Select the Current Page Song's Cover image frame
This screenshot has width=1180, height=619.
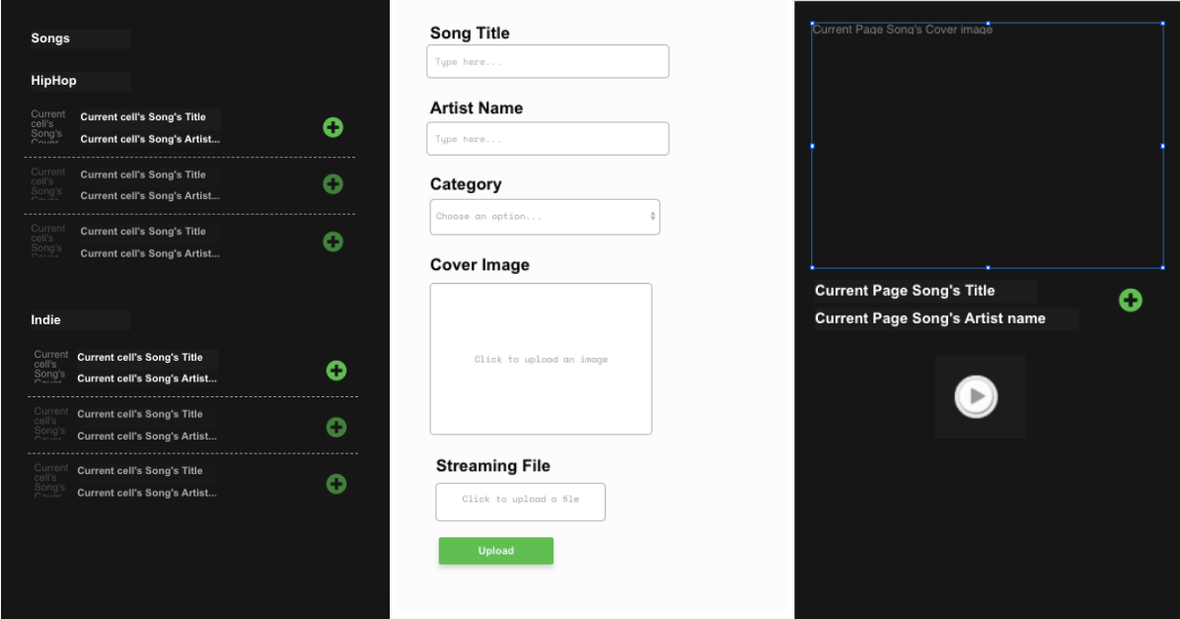point(987,143)
